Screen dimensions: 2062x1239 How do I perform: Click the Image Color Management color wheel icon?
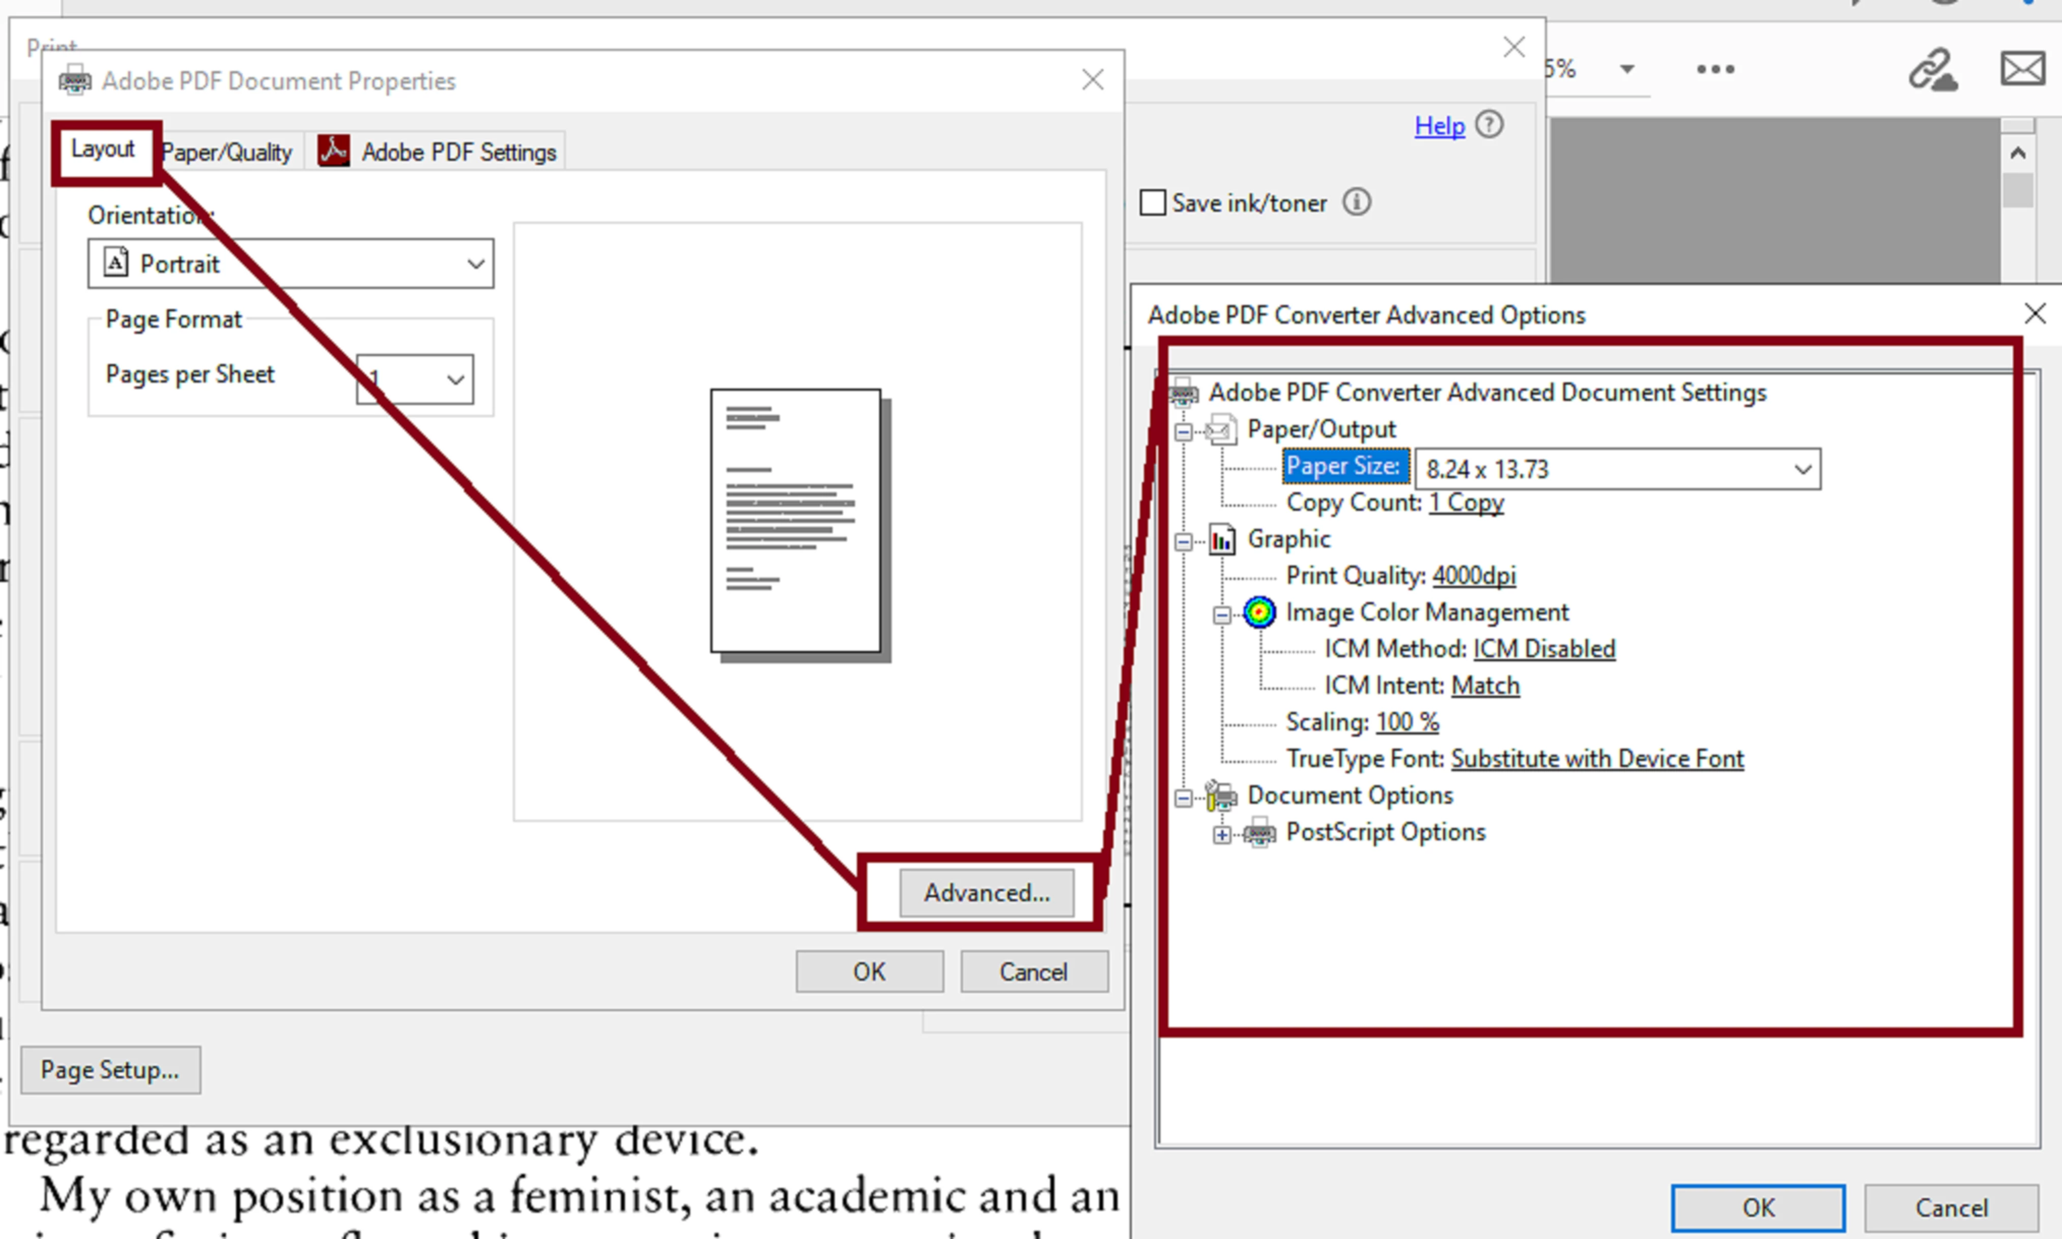tap(1258, 612)
